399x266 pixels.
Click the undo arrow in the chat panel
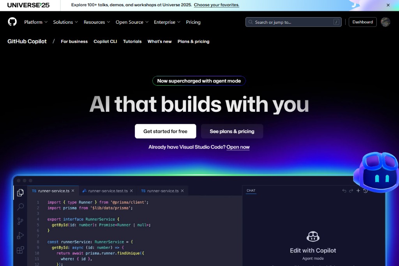pyautogui.click(x=344, y=190)
